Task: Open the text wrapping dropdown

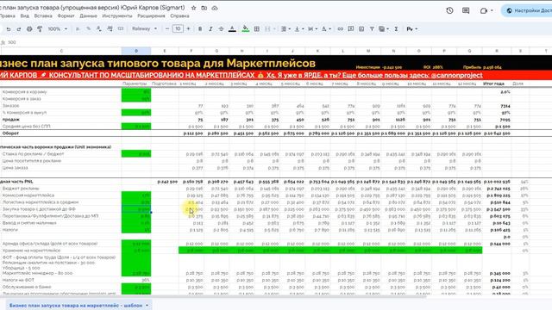Action: point(312,28)
